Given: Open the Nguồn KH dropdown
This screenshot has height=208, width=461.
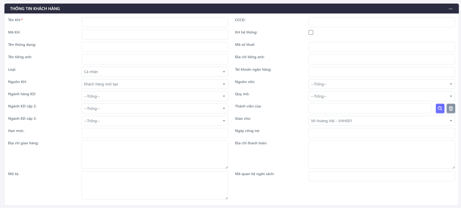Looking at the screenshot, I should pyautogui.click(x=154, y=84).
